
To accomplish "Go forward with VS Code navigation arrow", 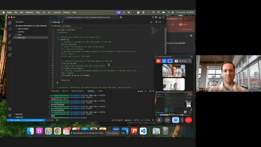I will pos(54,17).
